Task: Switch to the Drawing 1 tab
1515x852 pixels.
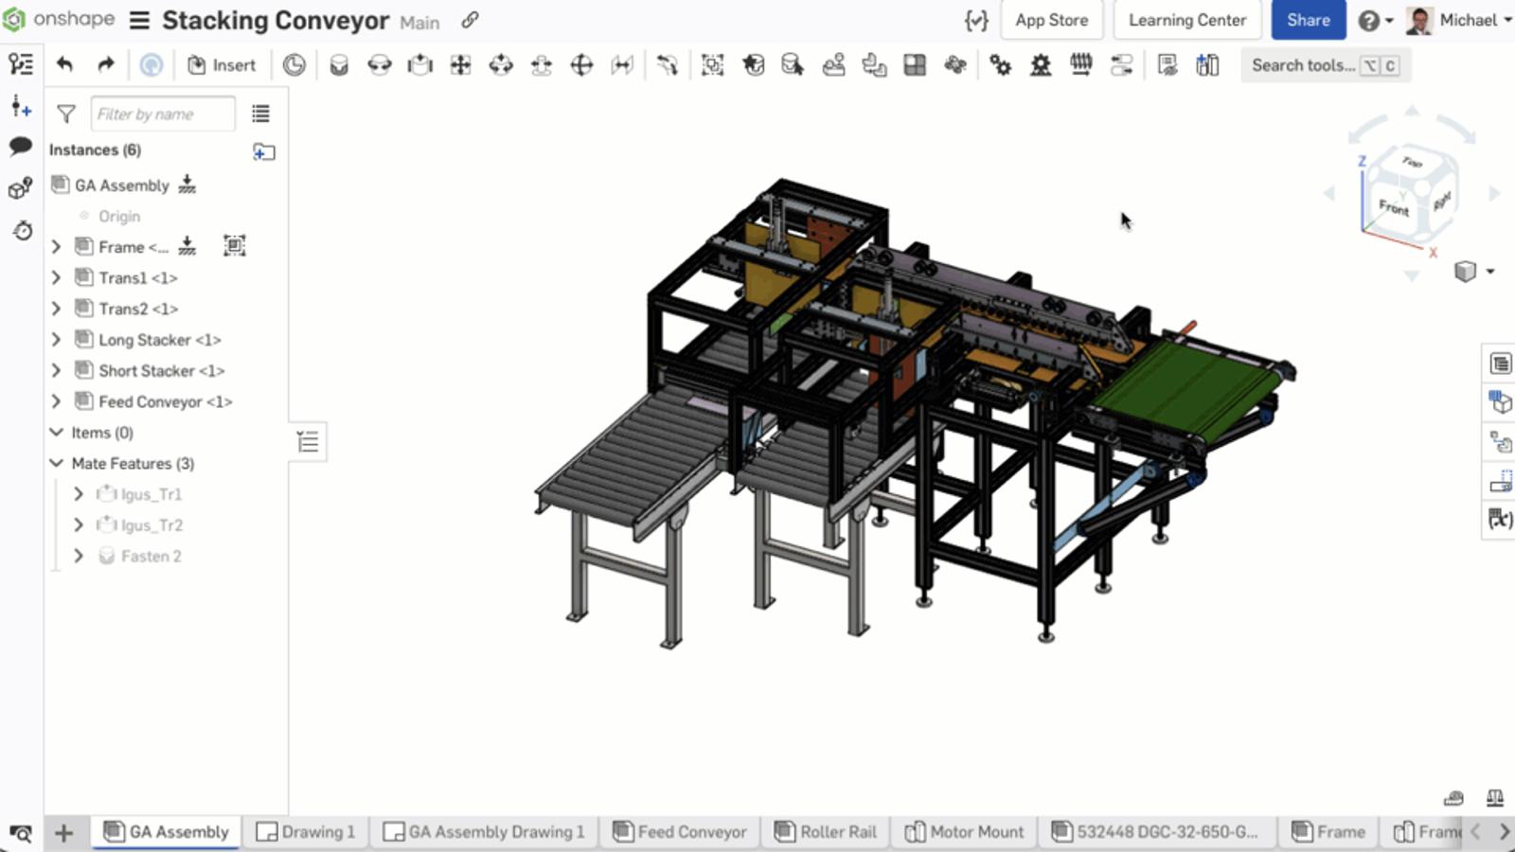Action: (306, 832)
